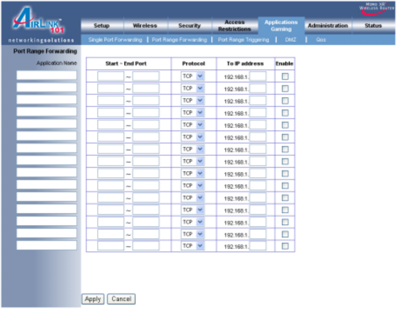The width and height of the screenshot is (397, 310).
Task: Toggle the last row Enable checkbox
Action: point(285,246)
